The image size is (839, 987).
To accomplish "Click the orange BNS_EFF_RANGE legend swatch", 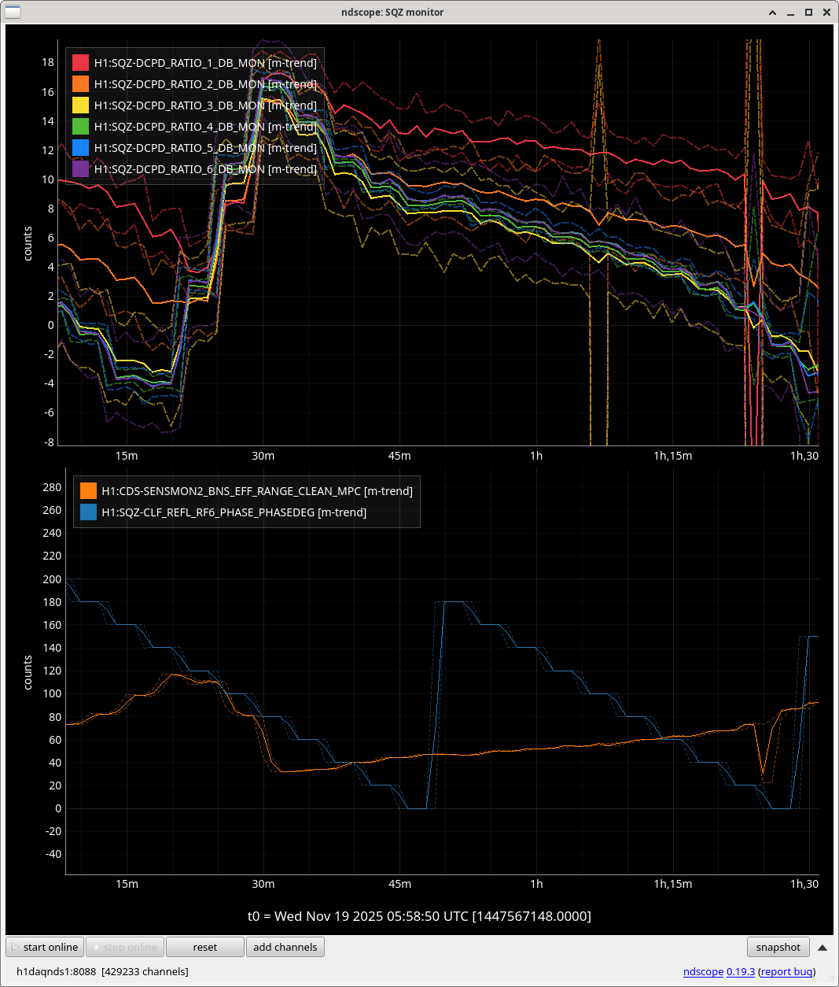I will 88,491.
